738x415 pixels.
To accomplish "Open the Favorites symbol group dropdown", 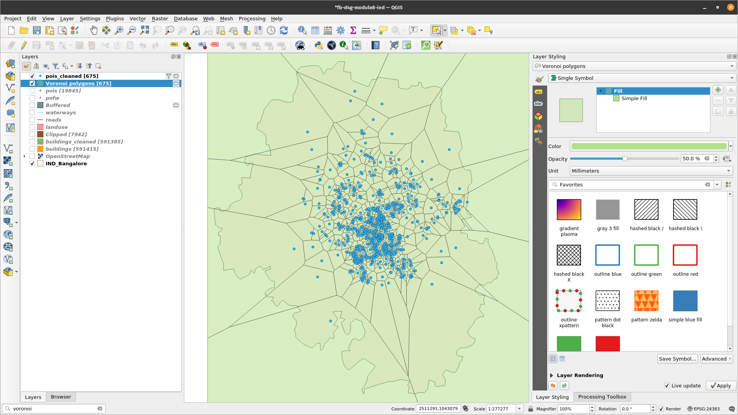I will 717,184.
